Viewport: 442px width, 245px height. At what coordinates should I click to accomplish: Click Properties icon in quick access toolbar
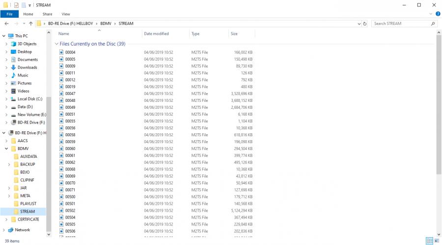tap(16, 5)
